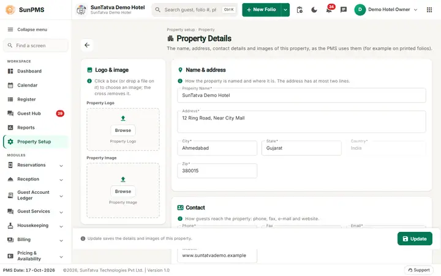Expand the Billing chevron
The width and height of the screenshot is (441, 276).
61,240
